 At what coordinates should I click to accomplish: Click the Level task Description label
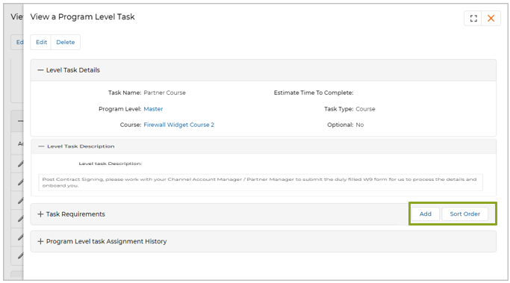[111, 164]
